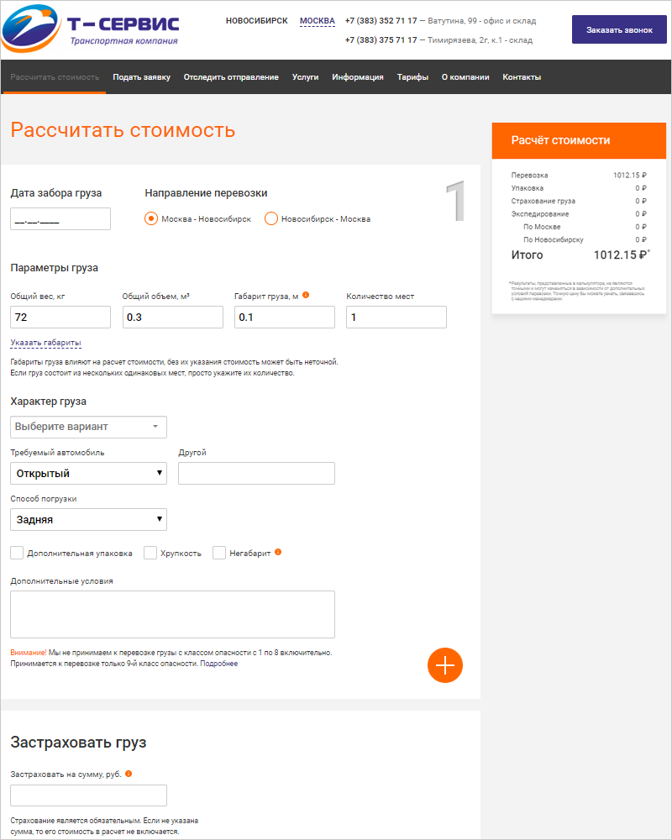
Task: Switch city to Новосибирск in header
Action: pos(256,21)
